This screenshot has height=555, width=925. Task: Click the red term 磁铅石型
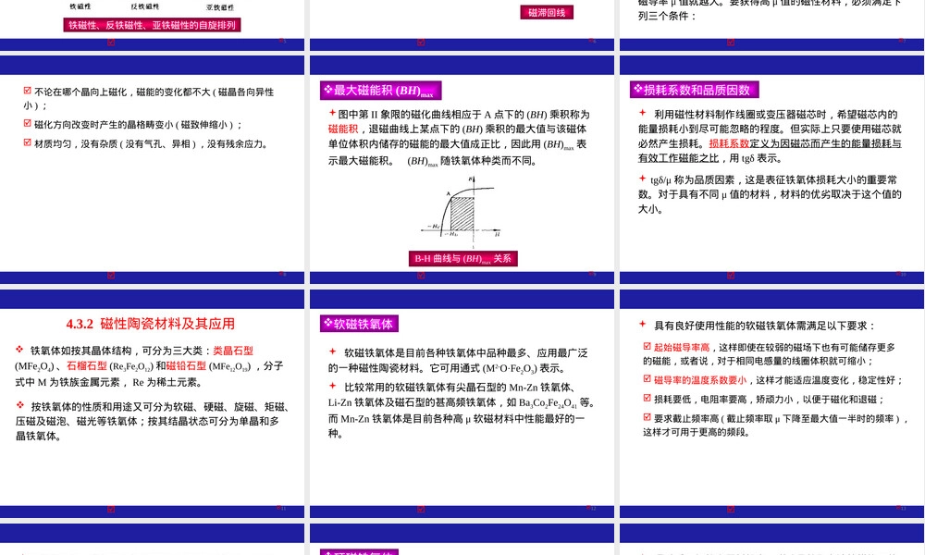[x=187, y=365]
